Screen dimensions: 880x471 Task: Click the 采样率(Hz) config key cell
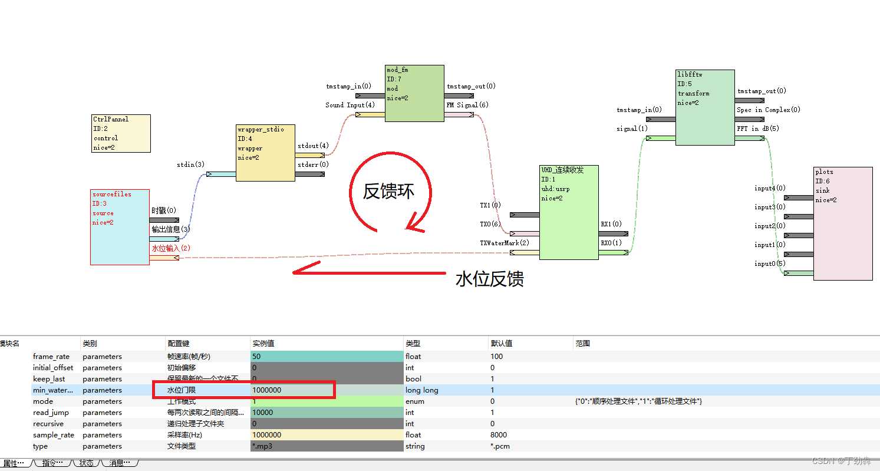coord(207,434)
